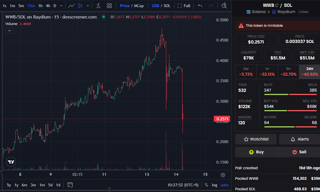320x192 pixels.
Task: Set bottom chart range to 1m
Action: click(42, 185)
